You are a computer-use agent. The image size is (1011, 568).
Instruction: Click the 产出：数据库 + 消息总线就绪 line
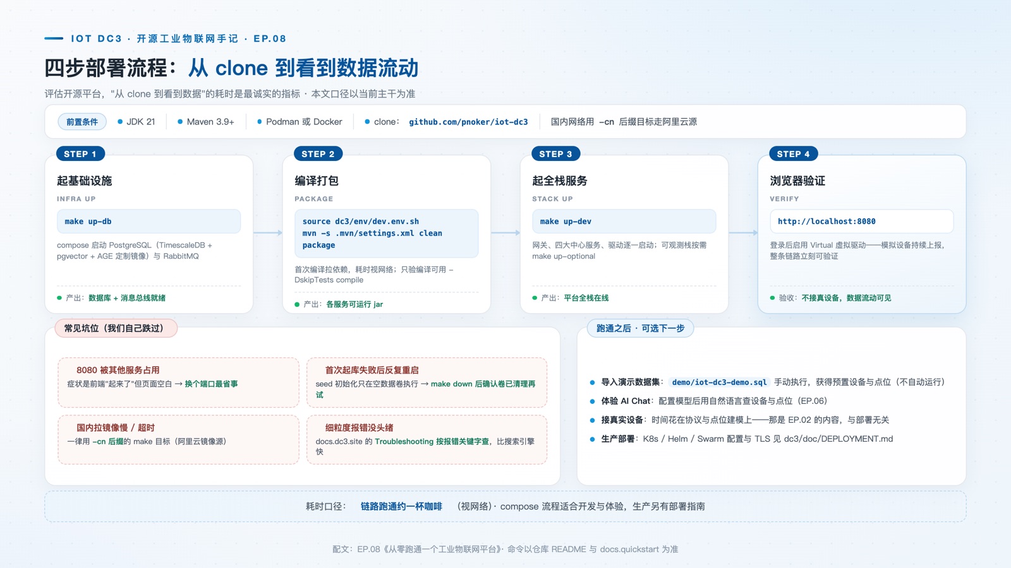pos(111,298)
